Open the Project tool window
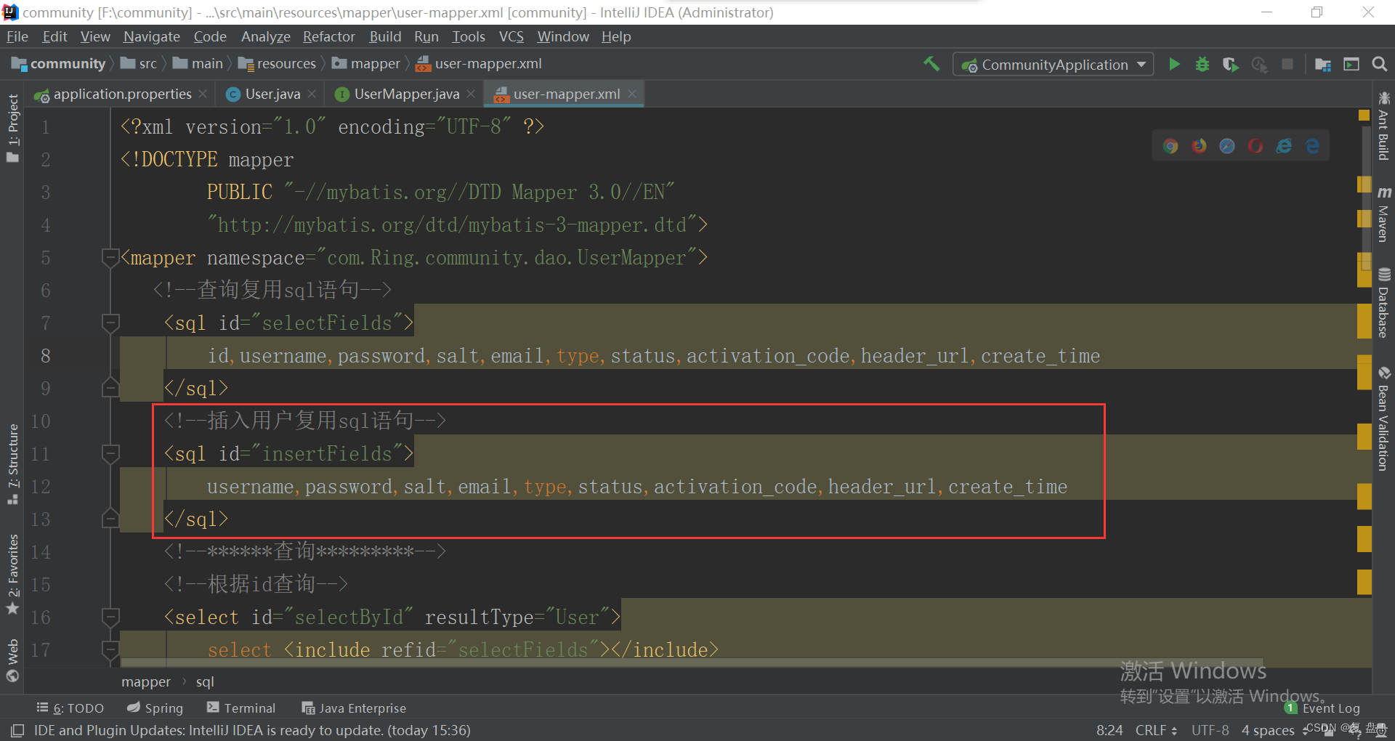1395x741 pixels. click(12, 129)
